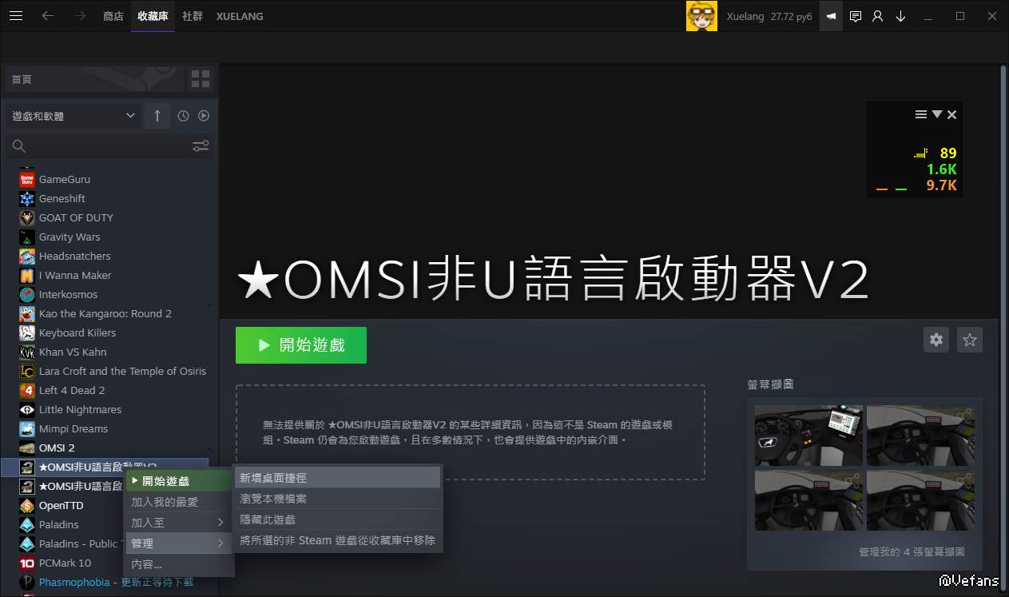Show recent games clock filter
Viewport: 1009px width, 597px height.
pyautogui.click(x=183, y=116)
